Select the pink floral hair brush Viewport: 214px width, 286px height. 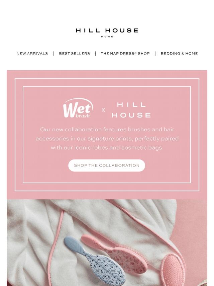(x=114, y=253)
